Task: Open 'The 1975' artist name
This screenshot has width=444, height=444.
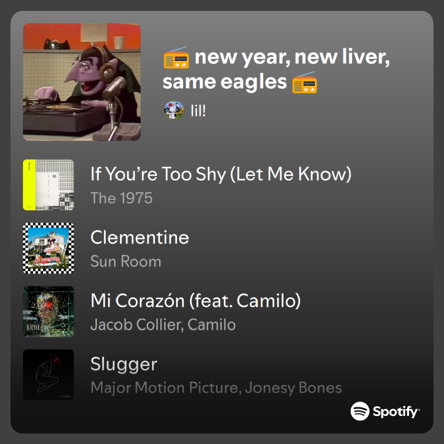Action: 121,198
